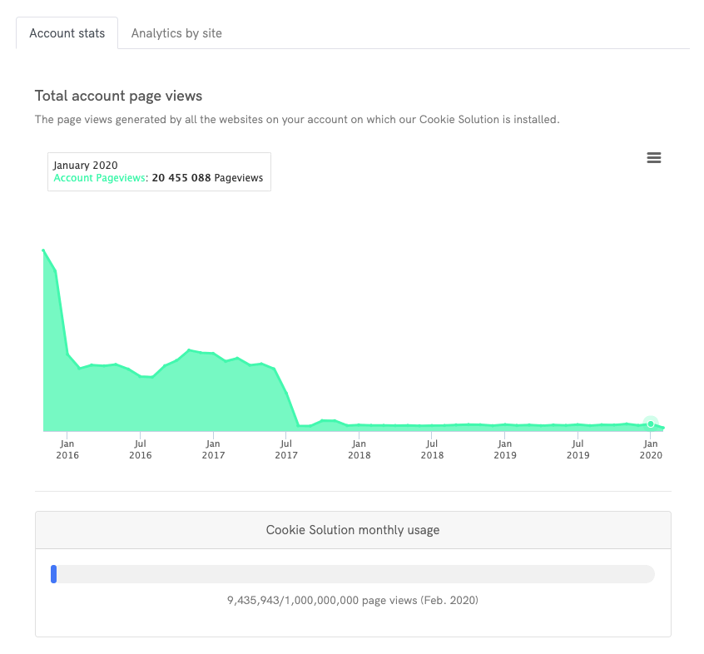Click the tall spike at early 2016

point(44,250)
